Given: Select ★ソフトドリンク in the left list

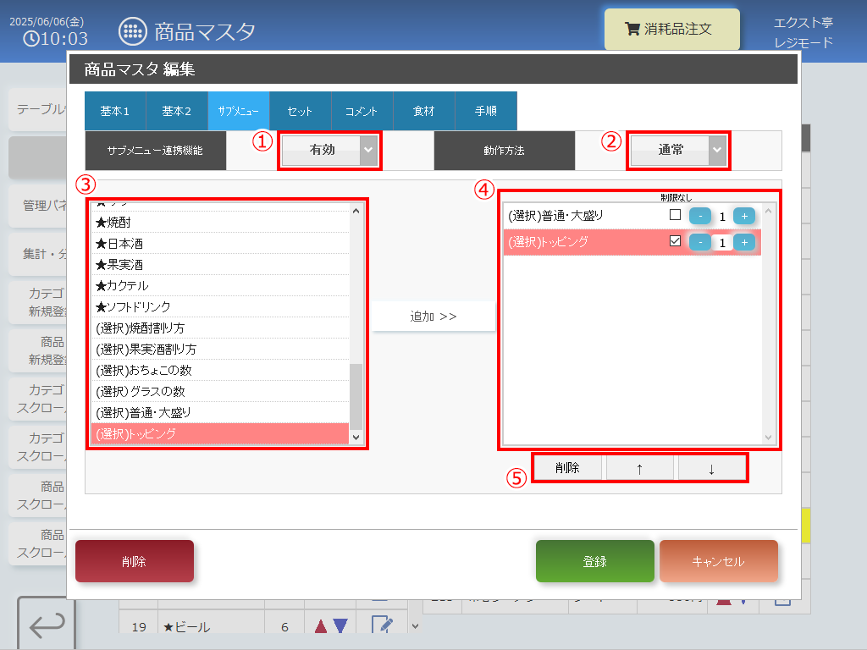Looking at the screenshot, I should tap(220, 306).
